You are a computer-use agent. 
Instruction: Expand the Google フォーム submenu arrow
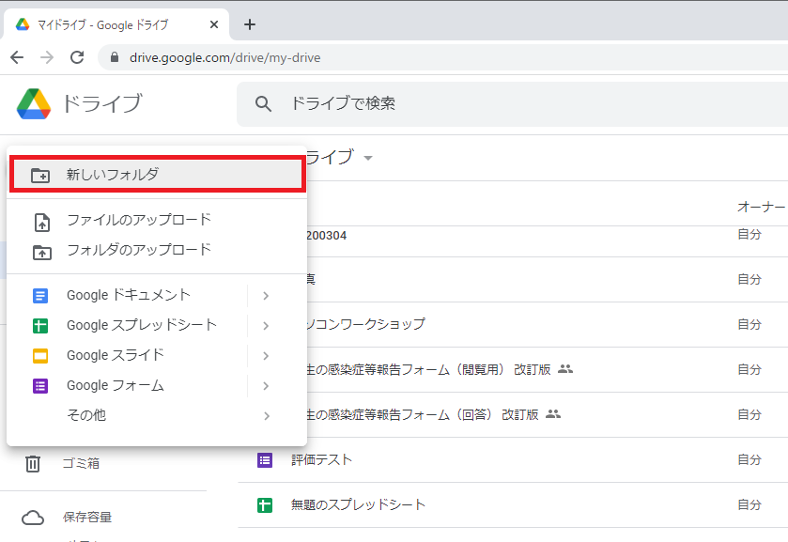(x=266, y=386)
